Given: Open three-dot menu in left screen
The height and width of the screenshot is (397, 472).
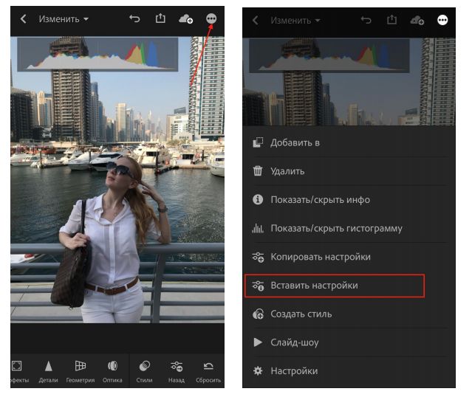Looking at the screenshot, I should 211,18.
